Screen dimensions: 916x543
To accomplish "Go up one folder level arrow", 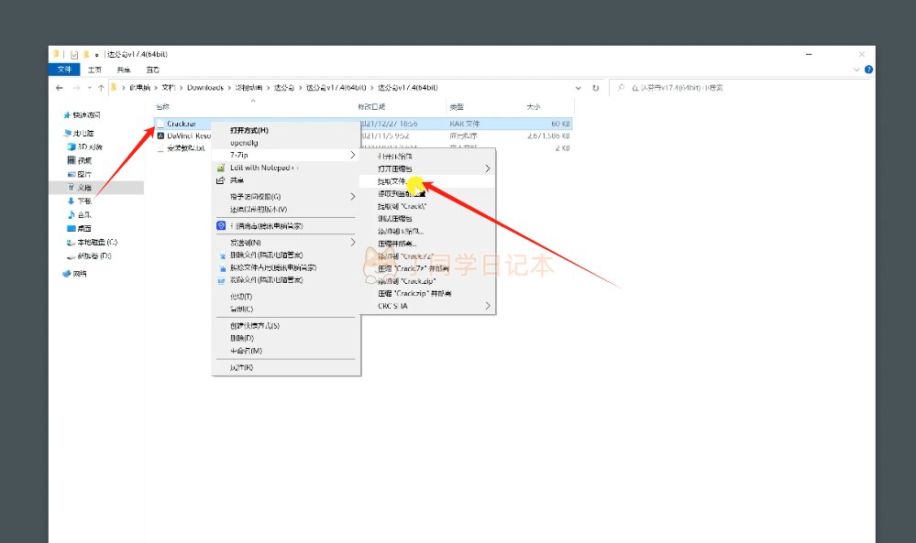I will click(99, 88).
